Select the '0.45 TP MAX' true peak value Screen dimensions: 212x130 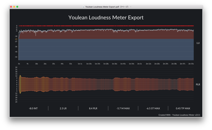click(x=183, y=108)
